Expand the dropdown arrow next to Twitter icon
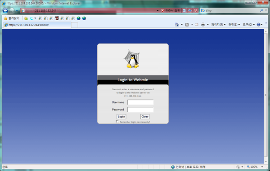 click(x=35, y=18)
